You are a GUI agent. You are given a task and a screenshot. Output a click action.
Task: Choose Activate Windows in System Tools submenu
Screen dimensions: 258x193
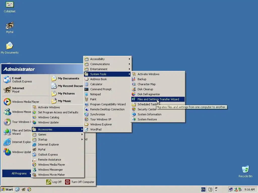tap(158, 74)
